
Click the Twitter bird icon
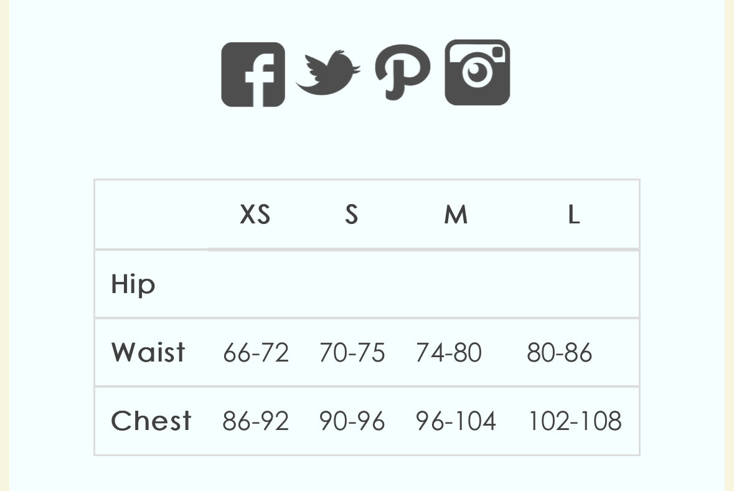click(327, 73)
